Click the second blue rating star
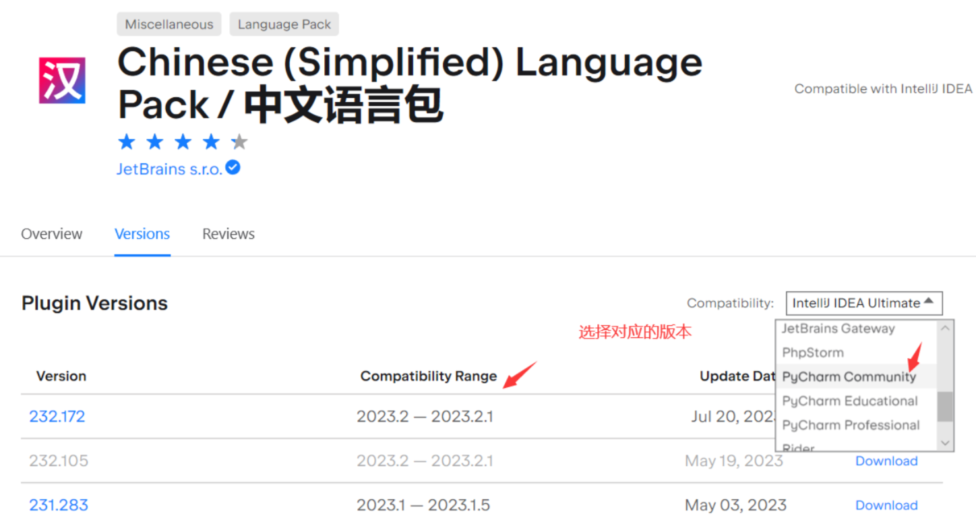Screen dimensions: 976x518 [155, 142]
